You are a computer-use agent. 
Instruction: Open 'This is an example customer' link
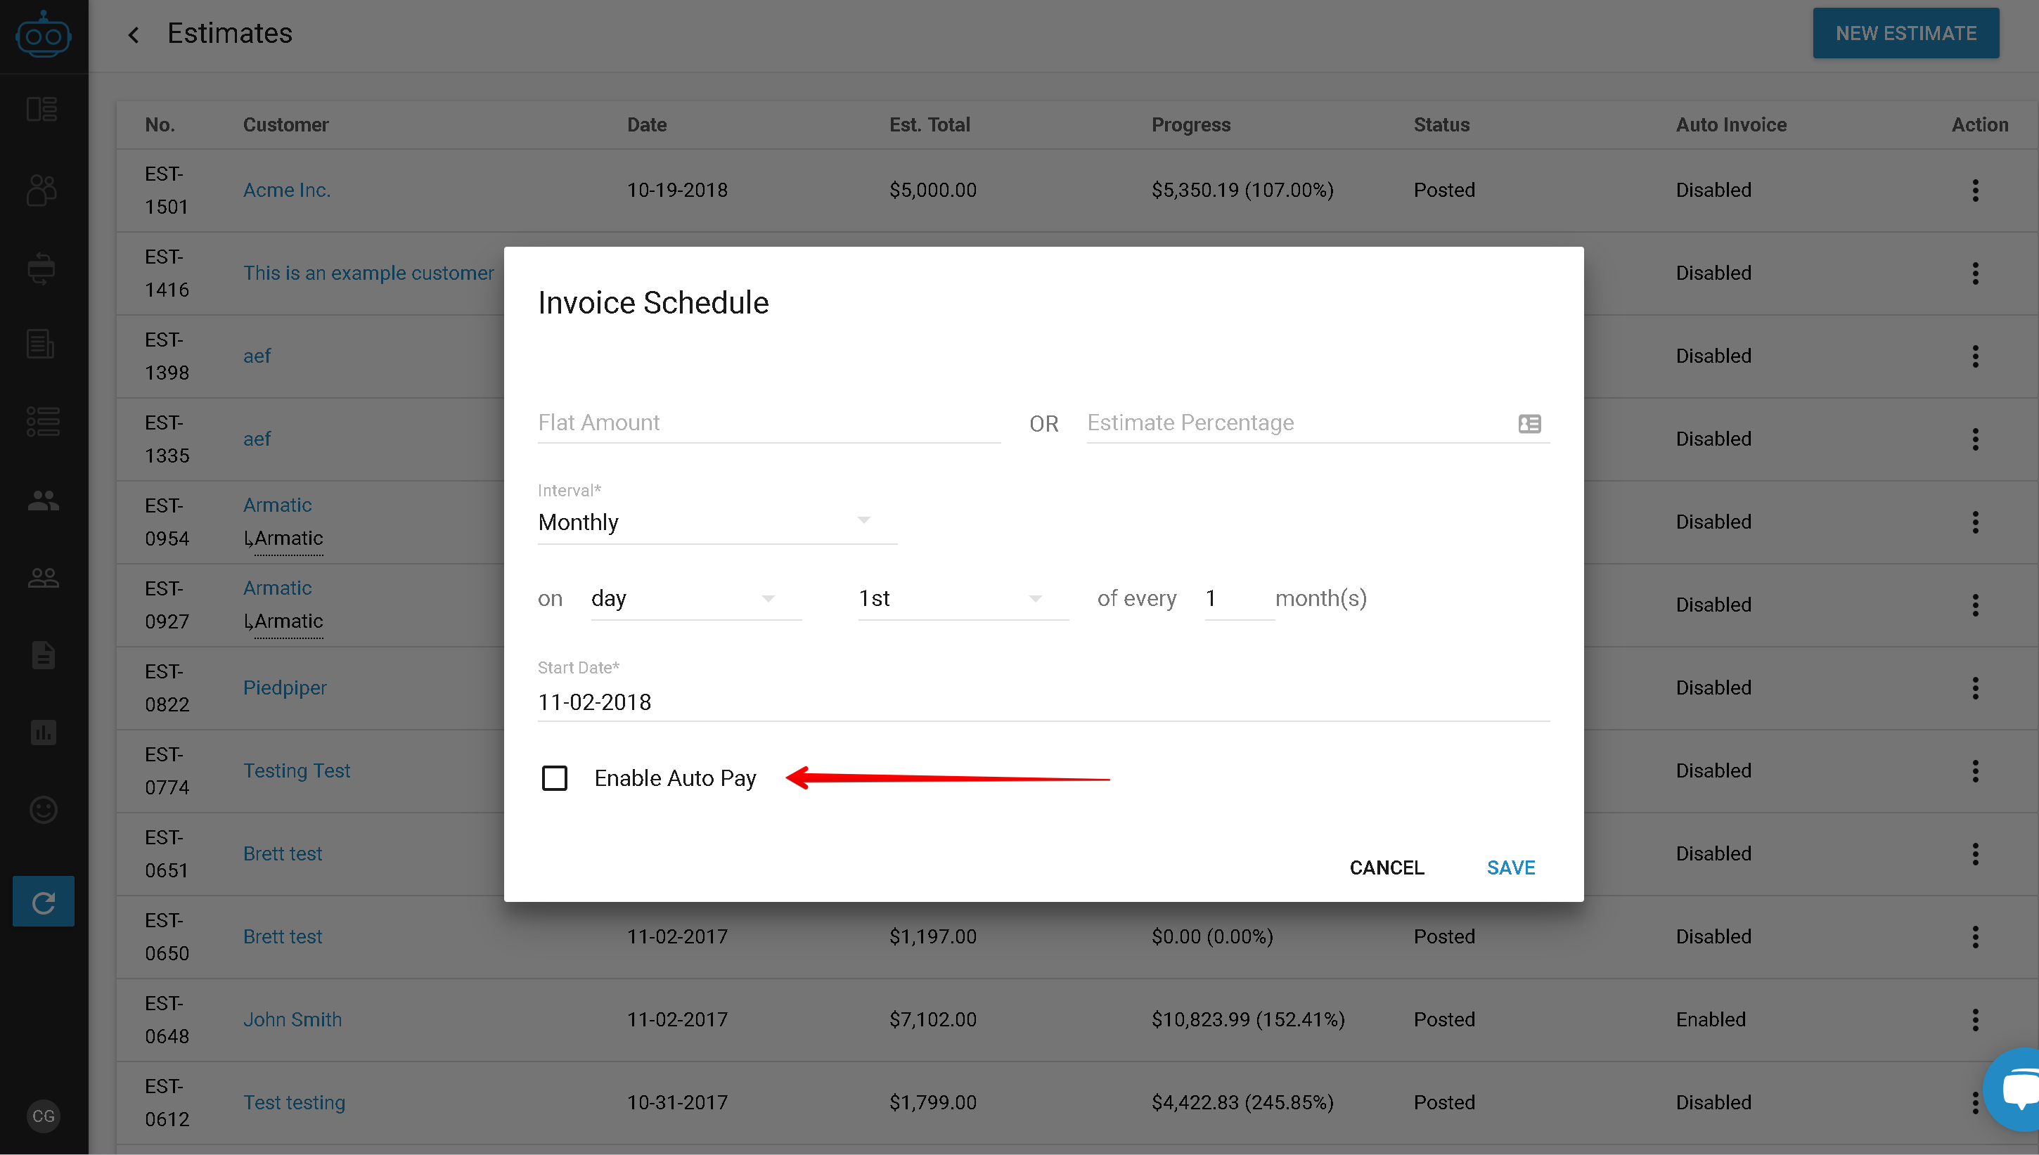tap(368, 273)
